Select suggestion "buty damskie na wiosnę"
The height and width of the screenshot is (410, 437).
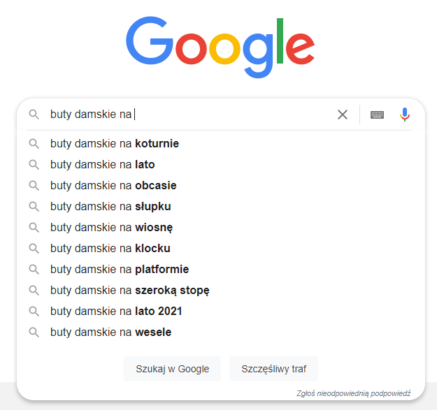tap(111, 228)
